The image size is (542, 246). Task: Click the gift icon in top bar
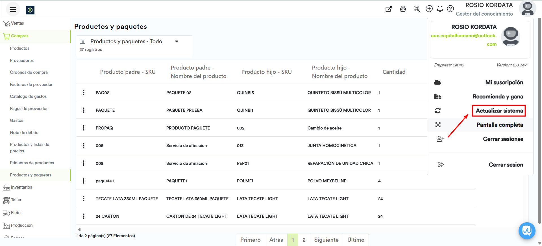403,9
